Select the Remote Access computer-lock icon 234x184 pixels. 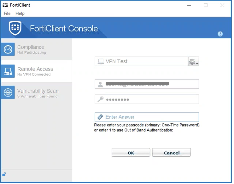(8, 71)
